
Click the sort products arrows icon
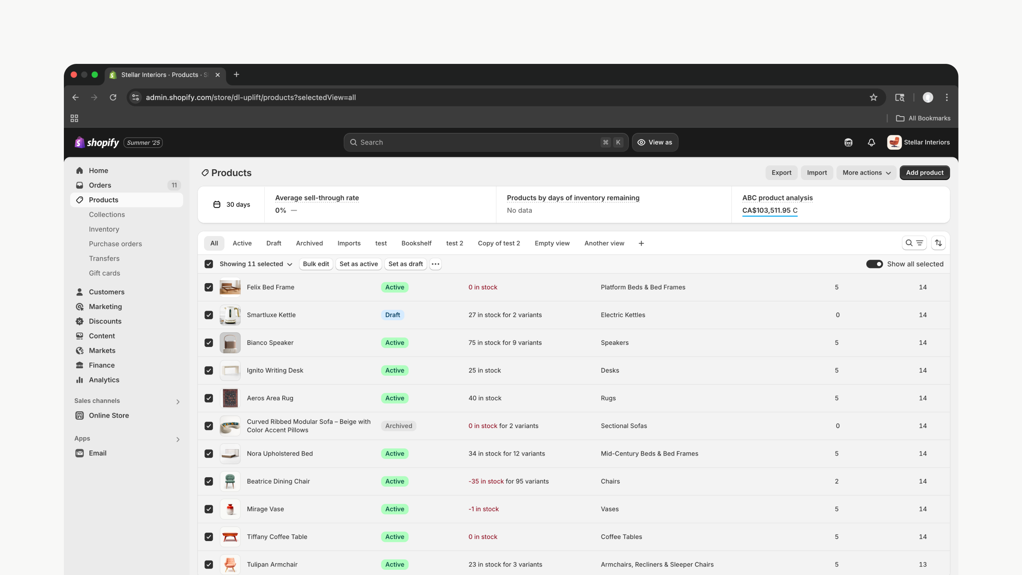pyautogui.click(x=938, y=243)
